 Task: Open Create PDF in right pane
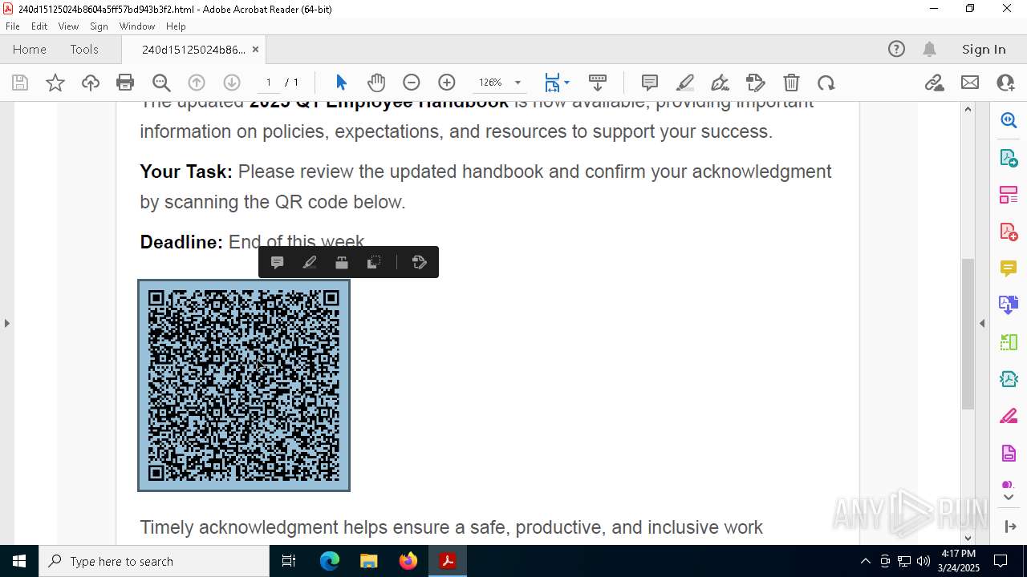coord(1009,232)
